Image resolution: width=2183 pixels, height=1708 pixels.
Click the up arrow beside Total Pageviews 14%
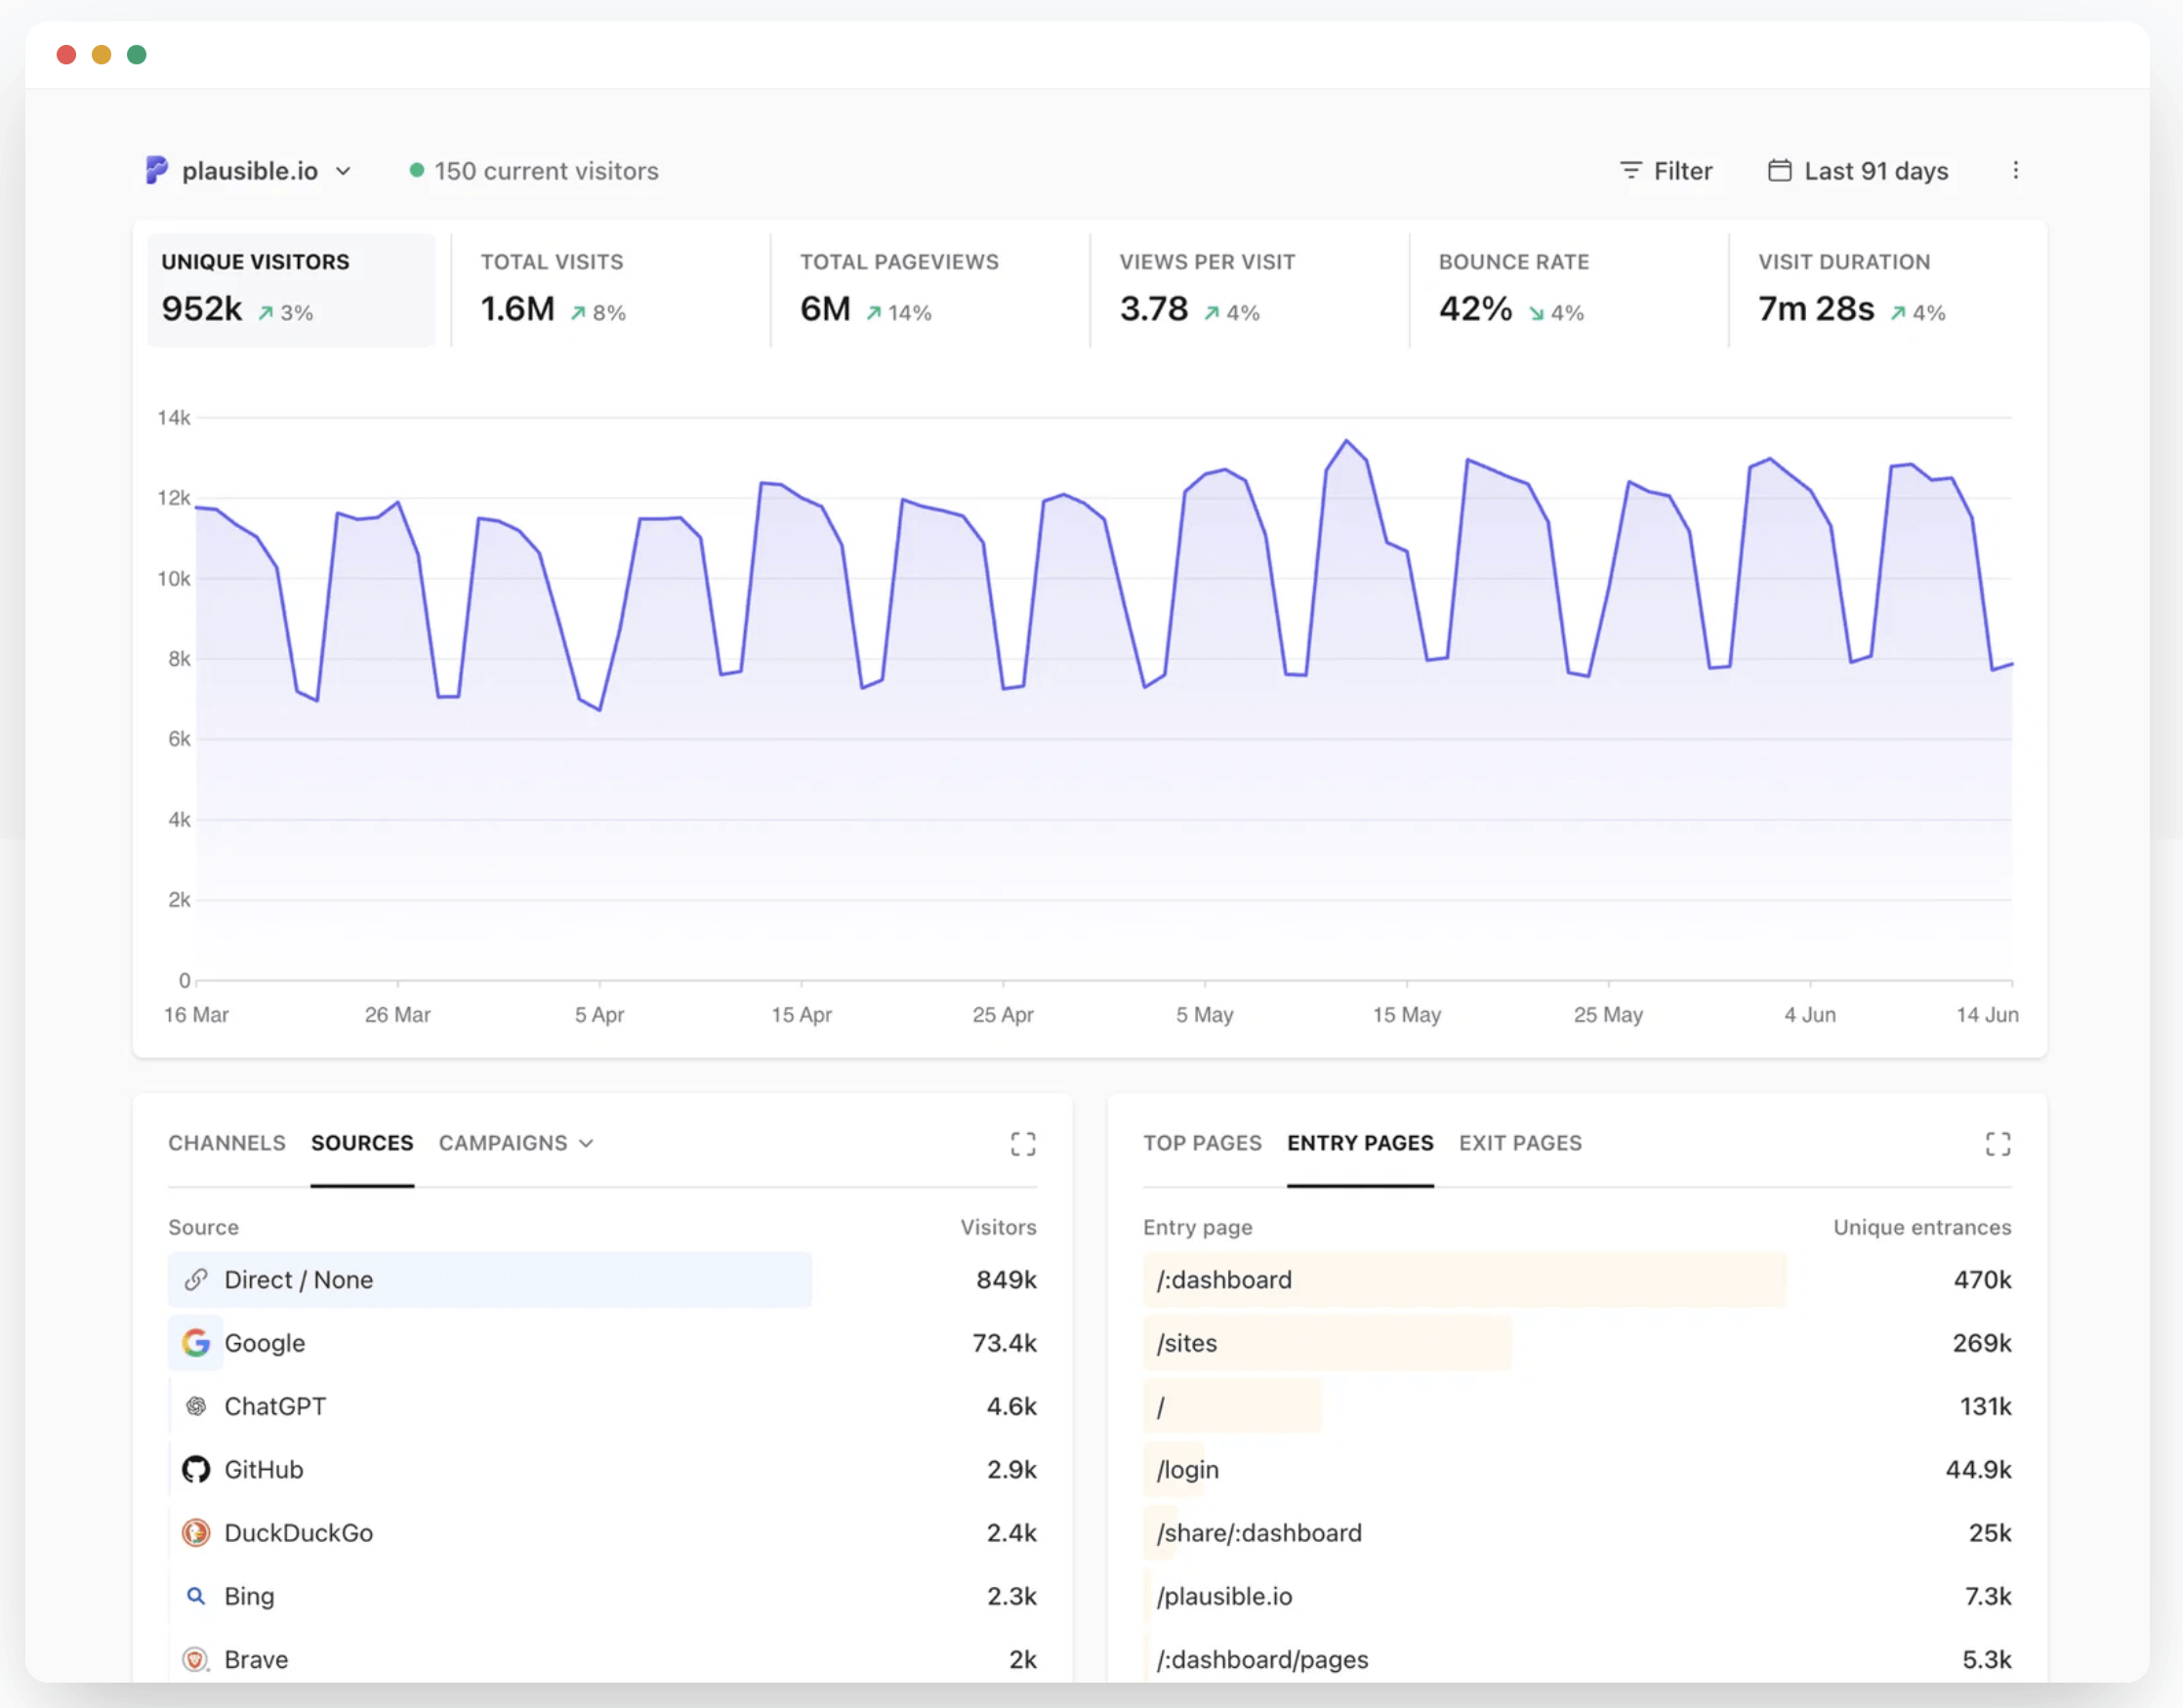(x=874, y=313)
